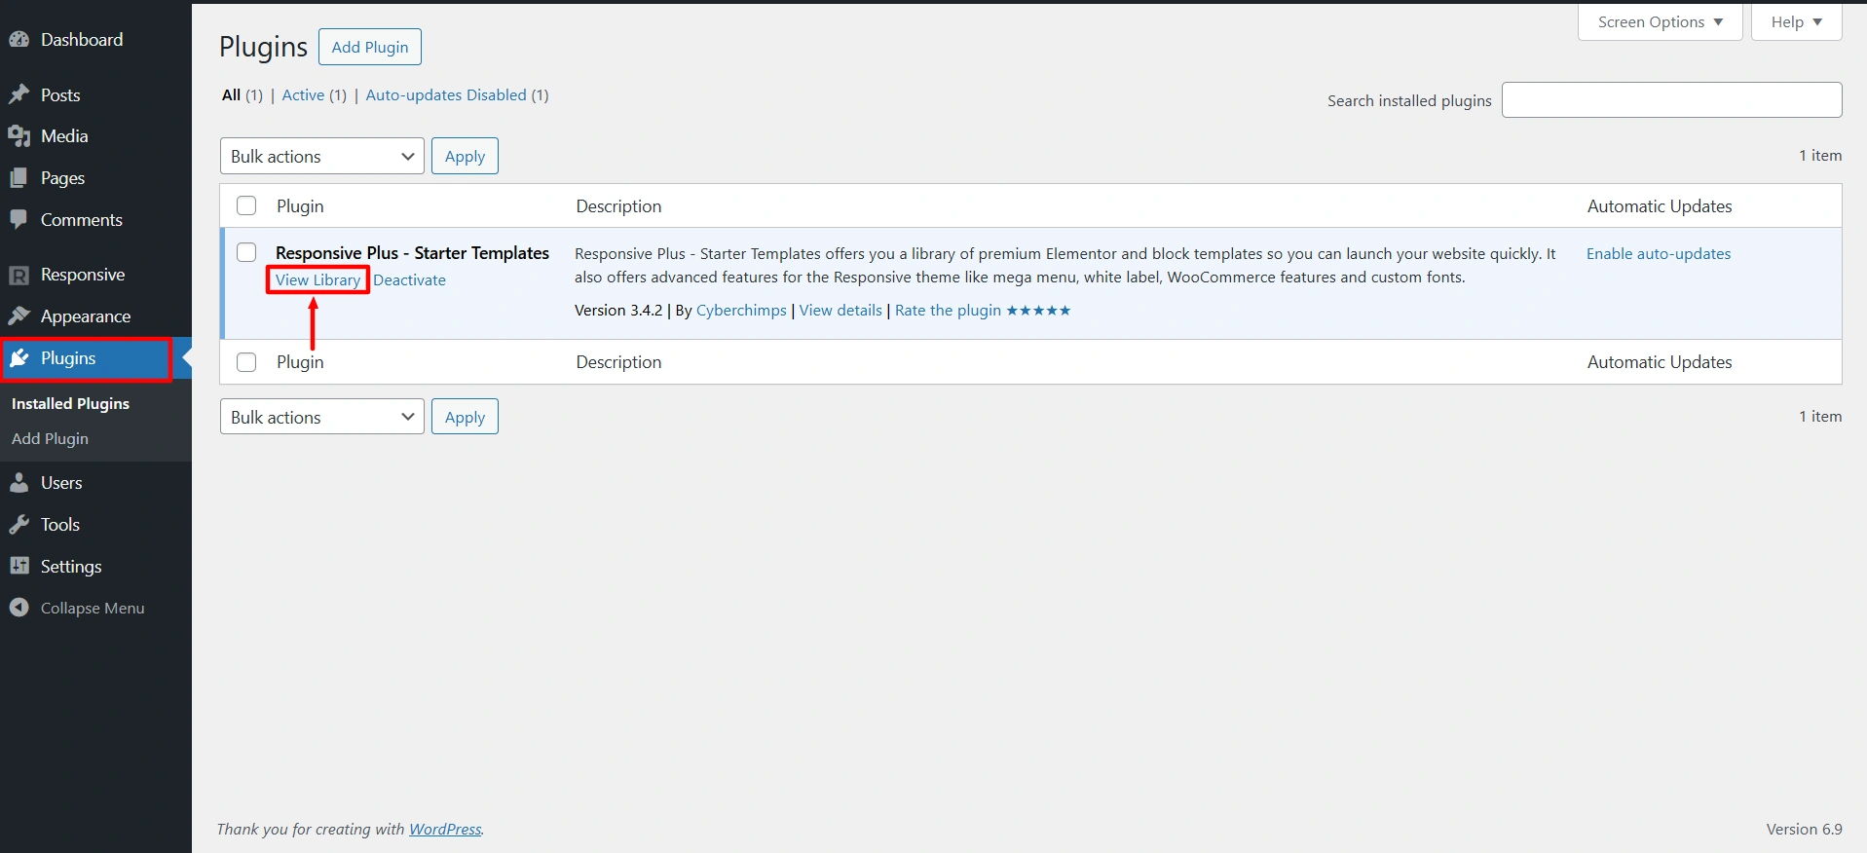Screen dimensions: 1867x853
Task: Click the Comments speech bubble icon
Action: (19, 220)
